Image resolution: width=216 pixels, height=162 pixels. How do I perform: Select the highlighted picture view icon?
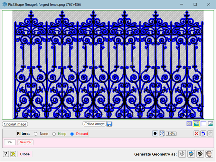196,124
